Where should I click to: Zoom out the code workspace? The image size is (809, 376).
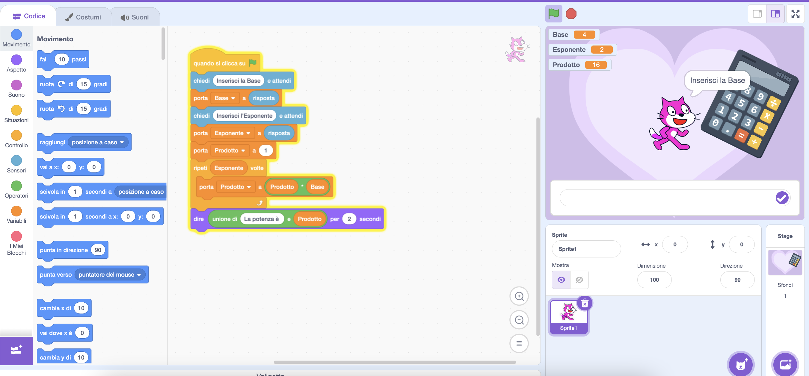click(x=519, y=320)
